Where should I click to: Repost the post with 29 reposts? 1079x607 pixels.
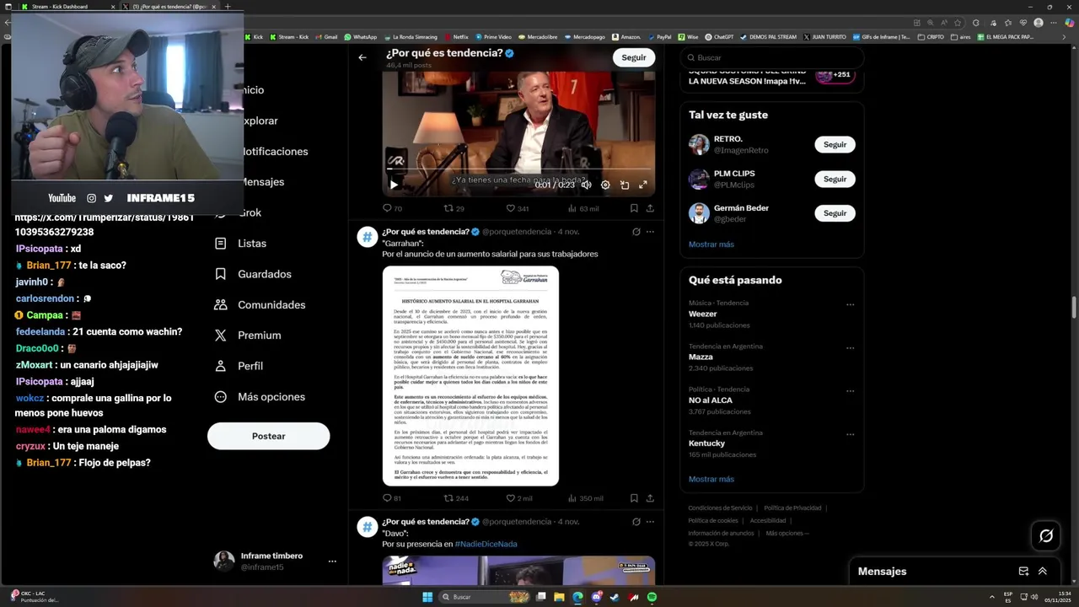tap(454, 208)
